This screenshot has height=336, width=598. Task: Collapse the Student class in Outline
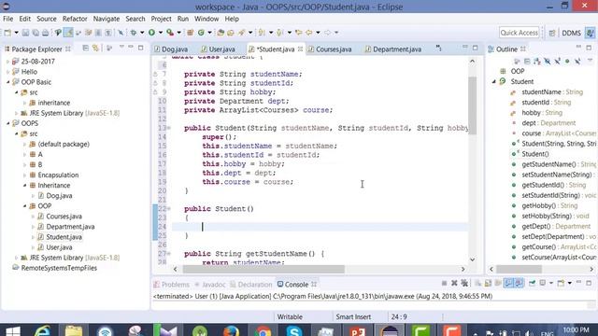[494, 81]
